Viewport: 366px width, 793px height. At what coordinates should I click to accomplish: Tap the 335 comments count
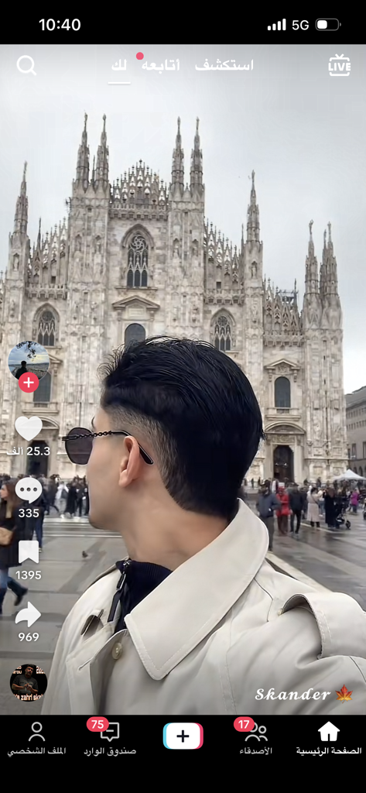[x=29, y=513]
